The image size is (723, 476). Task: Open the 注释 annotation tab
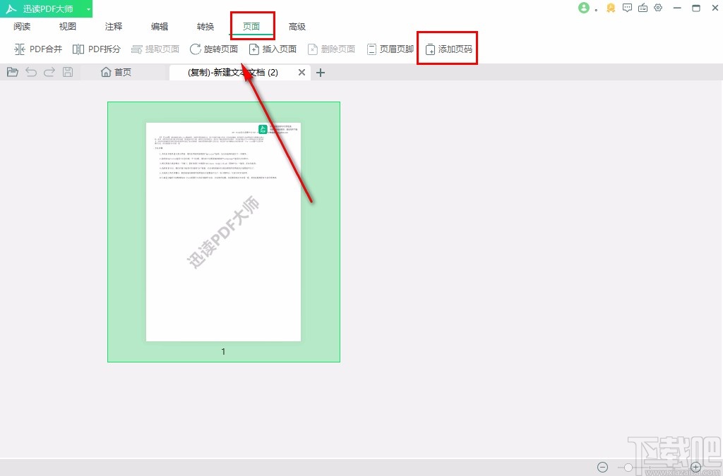(113, 26)
